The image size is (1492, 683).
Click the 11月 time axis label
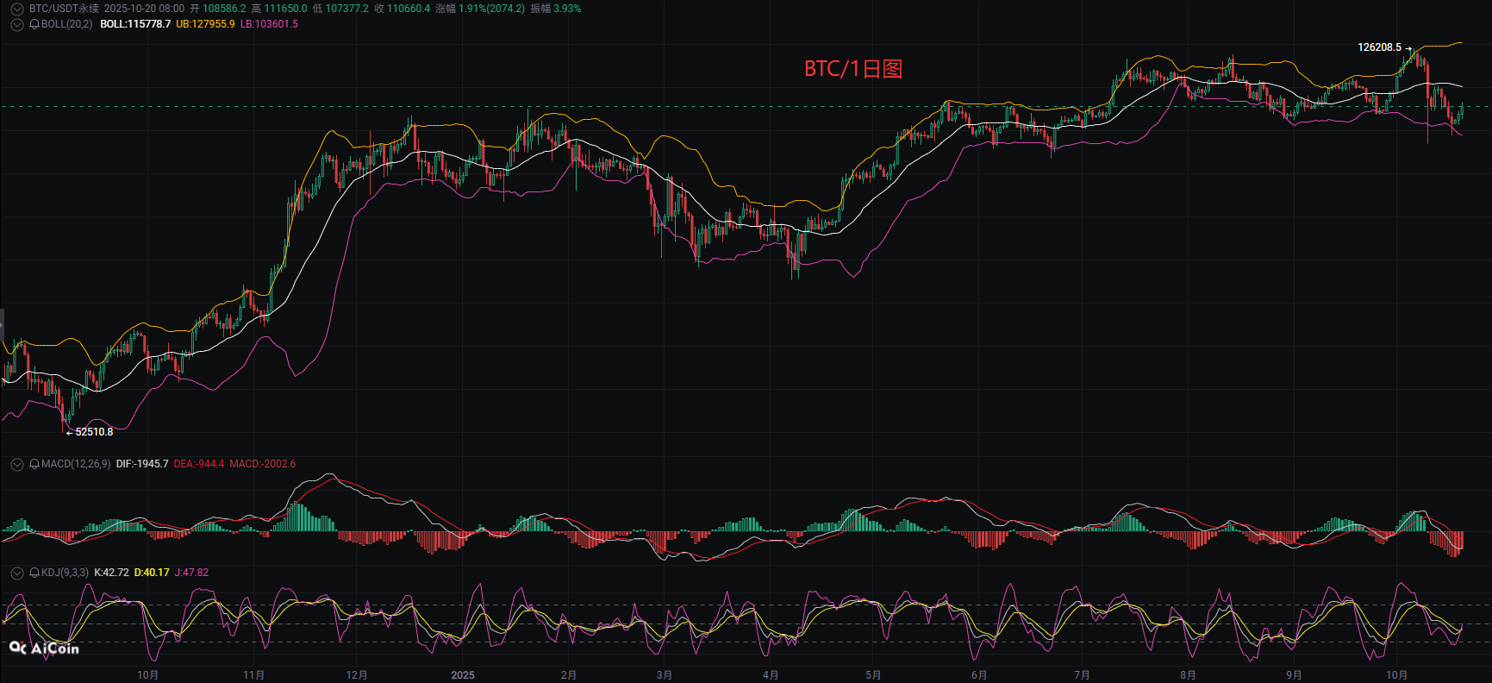tap(253, 675)
